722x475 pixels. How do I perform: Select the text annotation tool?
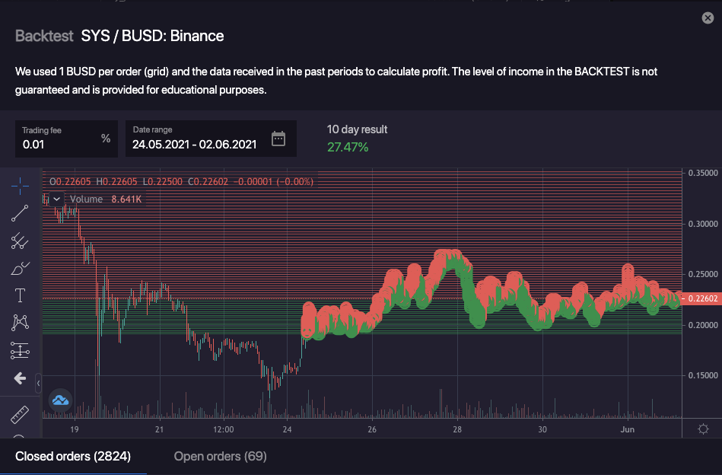20,295
